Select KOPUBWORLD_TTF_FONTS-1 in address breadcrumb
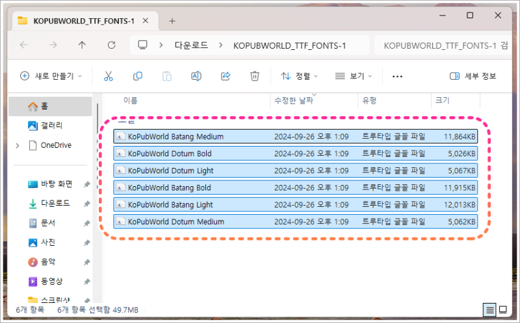 [x=290, y=45]
